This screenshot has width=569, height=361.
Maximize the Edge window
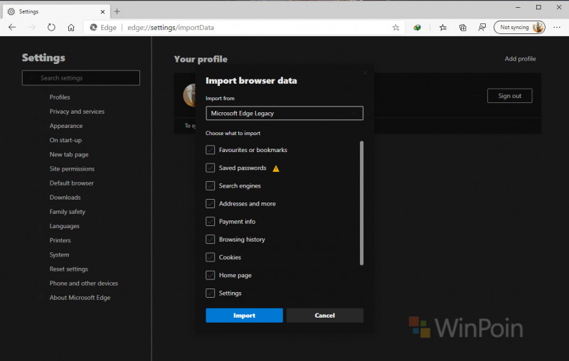coord(538,7)
